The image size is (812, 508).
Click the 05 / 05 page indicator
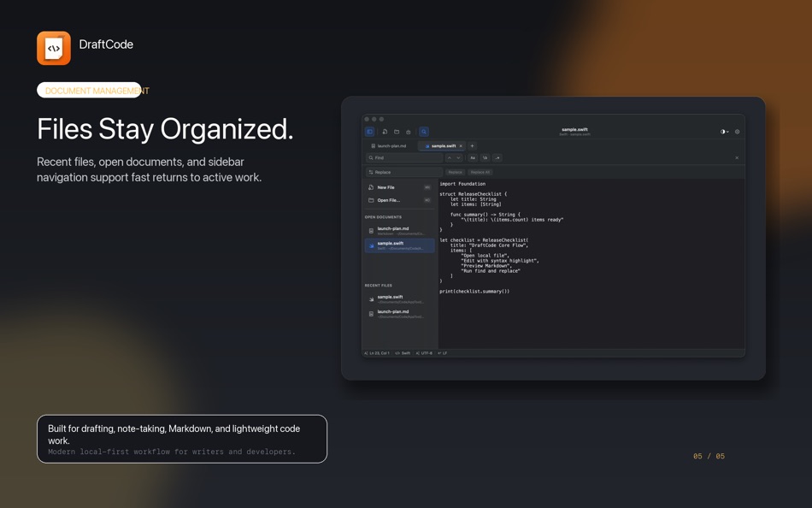(709, 456)
